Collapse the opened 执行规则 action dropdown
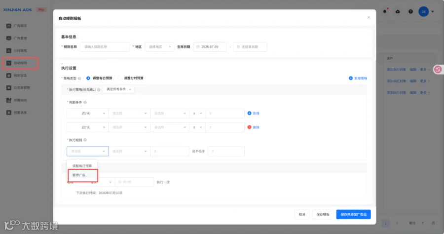The height and width of the screenshot is (234, 444). 87,151
